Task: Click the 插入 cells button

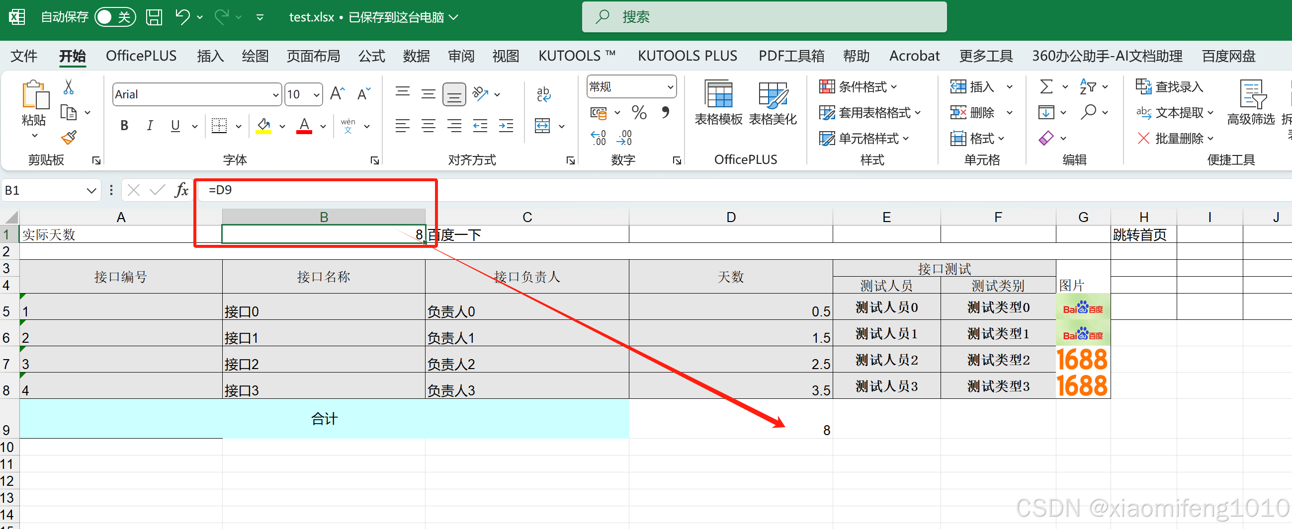Action: [972, 86]
